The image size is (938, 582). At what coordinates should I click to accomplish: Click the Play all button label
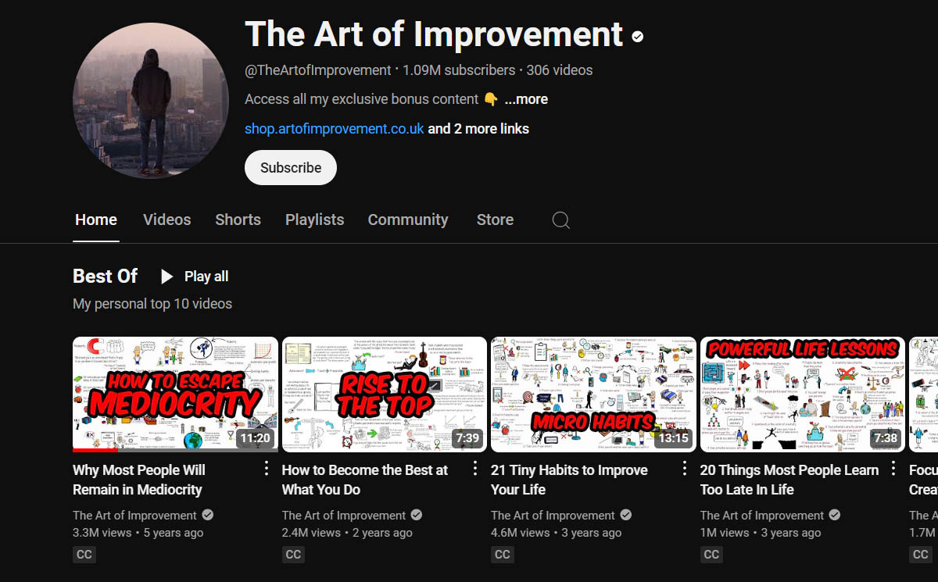pyautogui.click(x=206, y=277)
